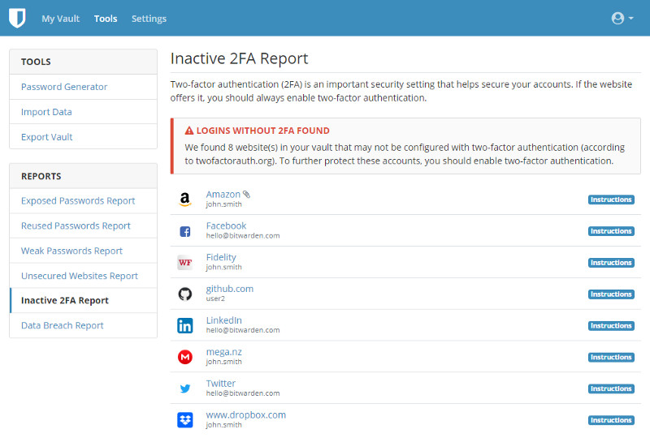Open Settings in top navigation
650x438 pixels.
pos(149,19)
